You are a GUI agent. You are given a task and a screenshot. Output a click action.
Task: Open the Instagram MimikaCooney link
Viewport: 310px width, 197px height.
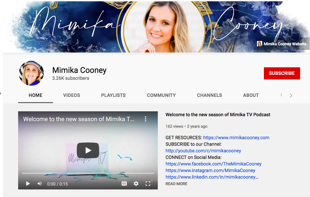click(x=211, y=170)
